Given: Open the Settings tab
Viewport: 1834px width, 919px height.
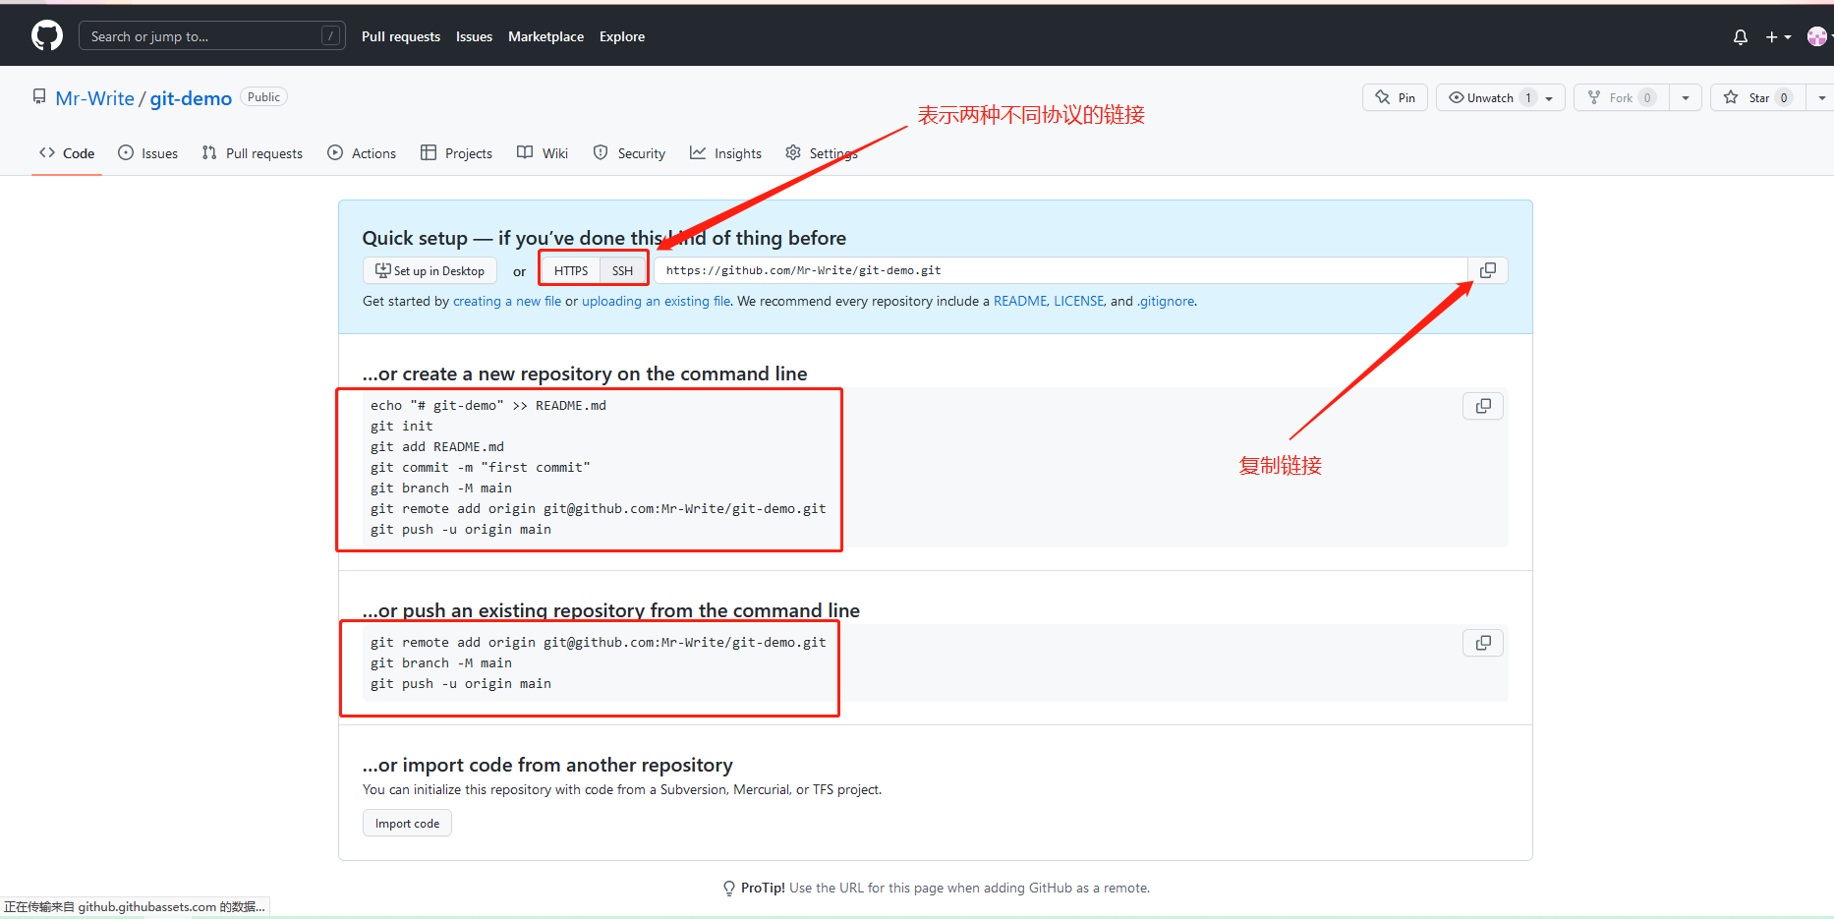Looking at the screenshot, I should click(x=822, y=153).
